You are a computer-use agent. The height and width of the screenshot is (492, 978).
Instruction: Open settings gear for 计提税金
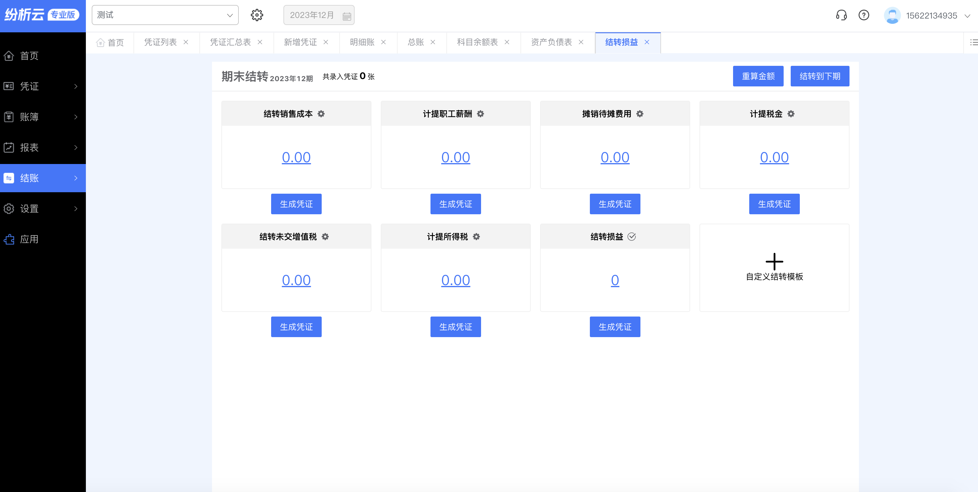pos(791,114)
